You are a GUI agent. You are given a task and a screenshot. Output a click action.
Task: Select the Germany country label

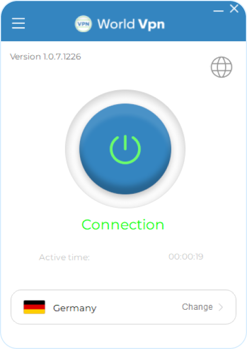pos(75,308)
